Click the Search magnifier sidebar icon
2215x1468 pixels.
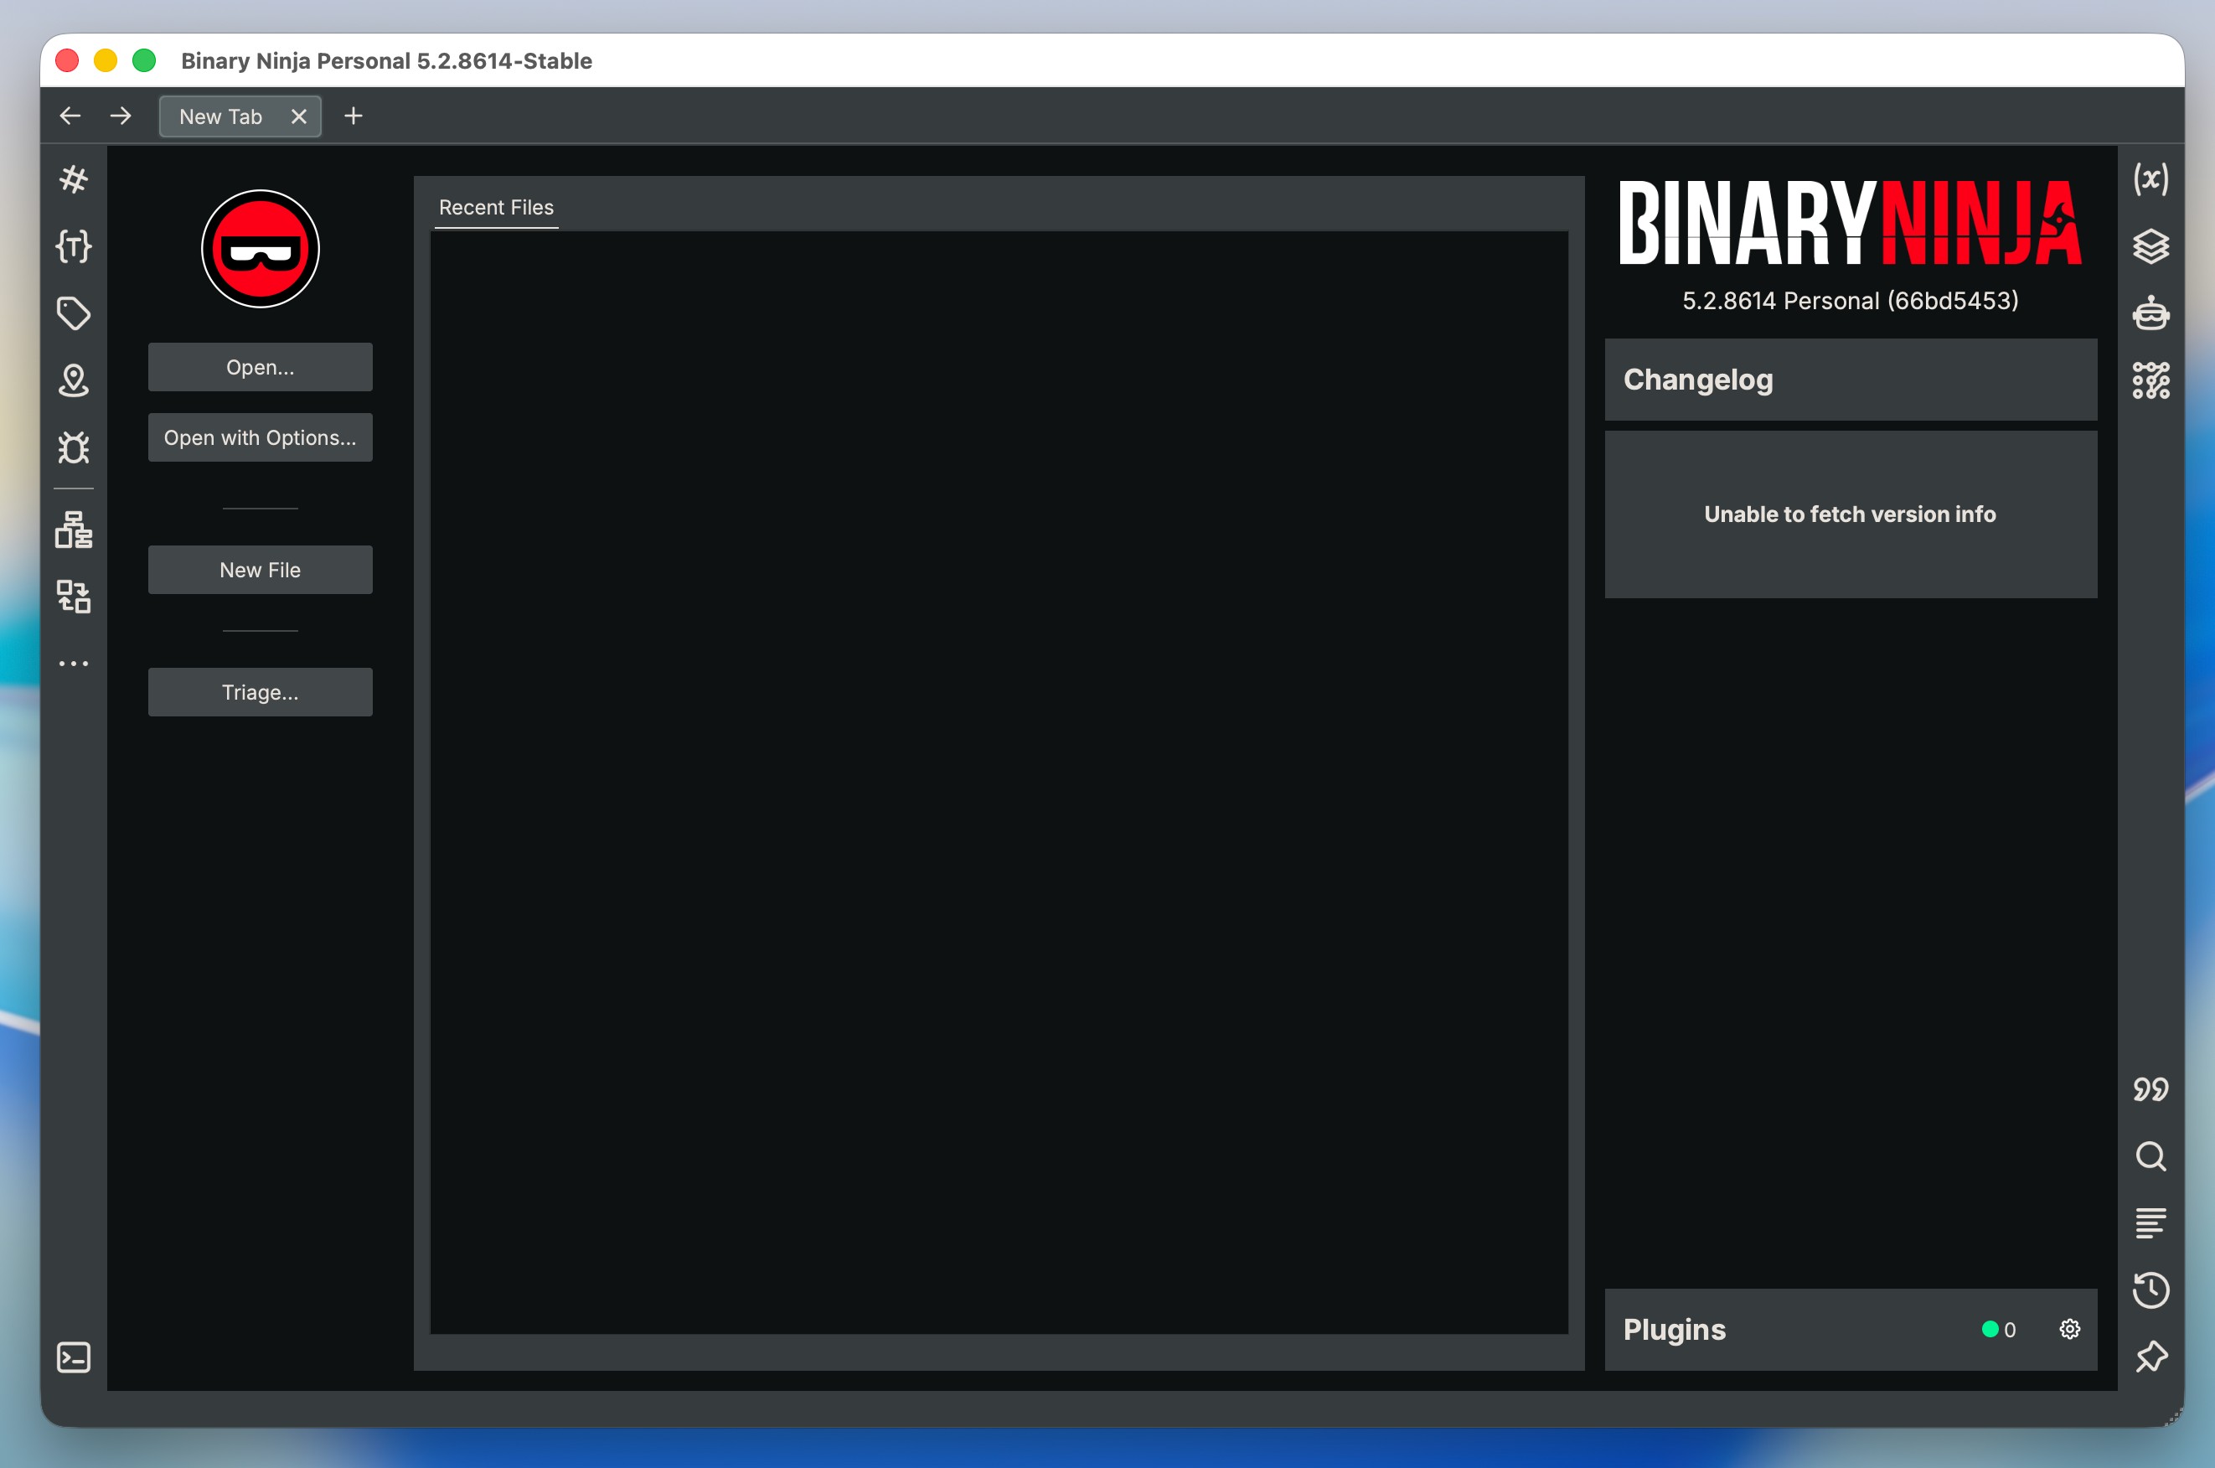(2150, 1156)
